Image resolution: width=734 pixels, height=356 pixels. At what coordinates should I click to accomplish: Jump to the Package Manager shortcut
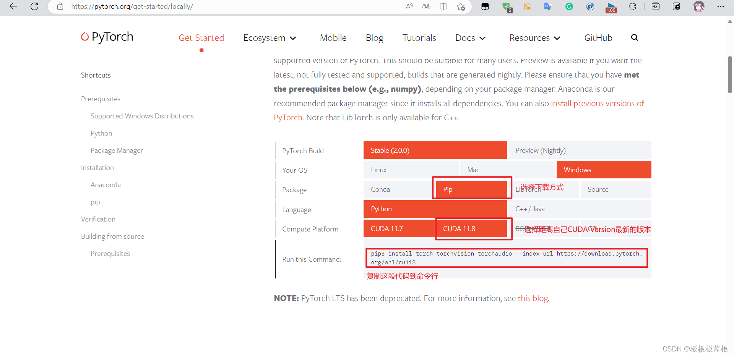(x=117, y=150)
